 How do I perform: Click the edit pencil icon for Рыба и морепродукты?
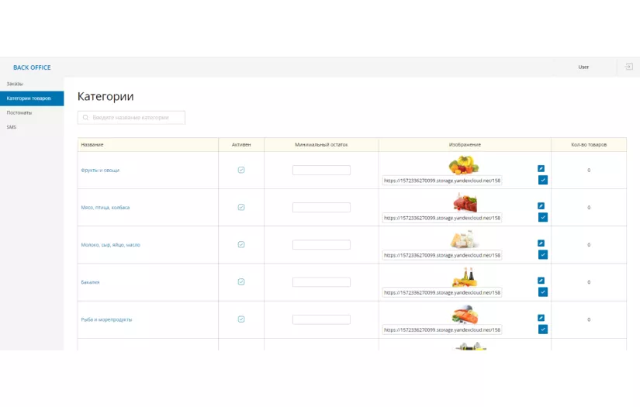point(541,318)
